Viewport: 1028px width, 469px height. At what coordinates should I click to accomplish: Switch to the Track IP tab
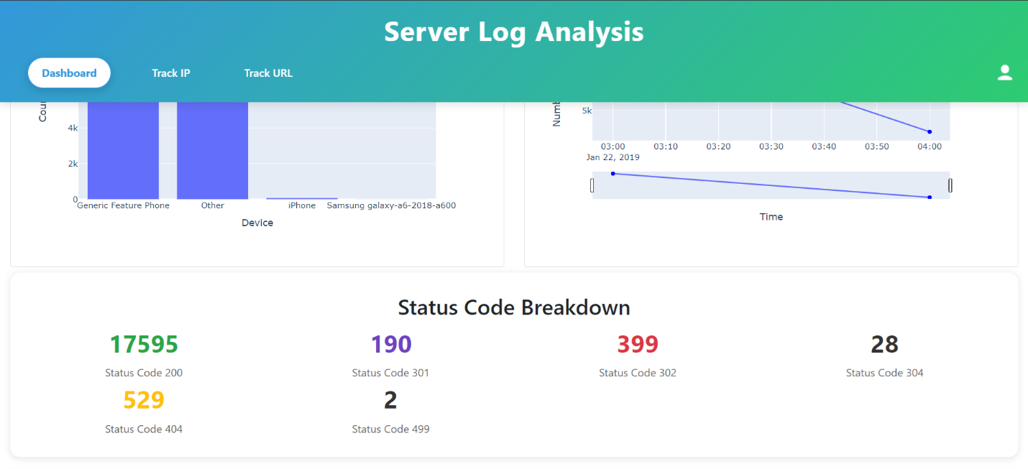coord(171,73)
